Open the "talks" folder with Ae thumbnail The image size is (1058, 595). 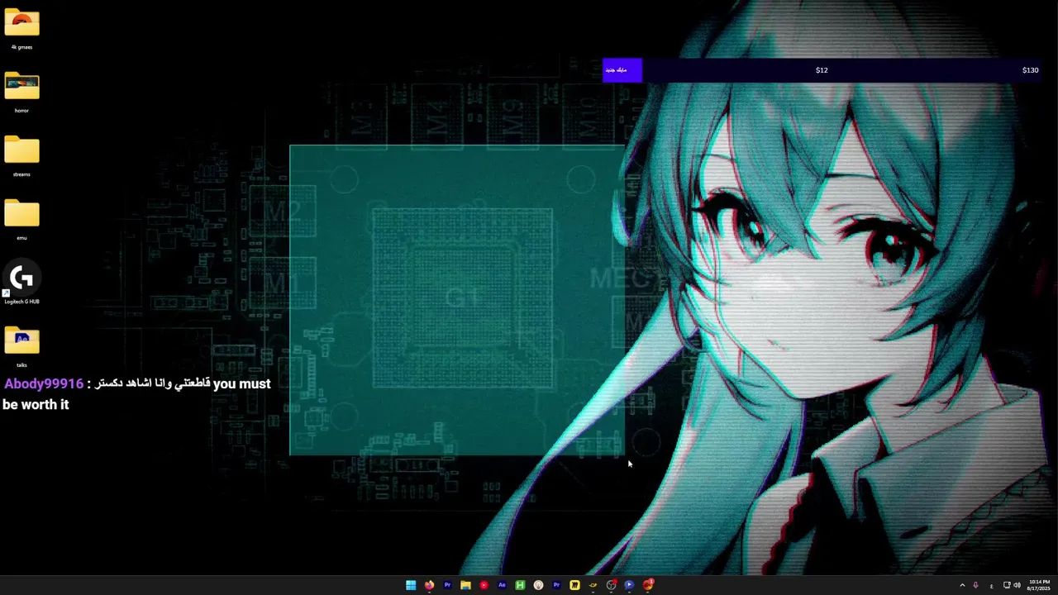pyautogui.click(x=21, y=346)
